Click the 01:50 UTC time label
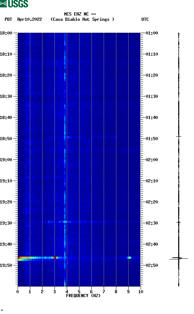194x314 pixels. (x=152, y=139)
